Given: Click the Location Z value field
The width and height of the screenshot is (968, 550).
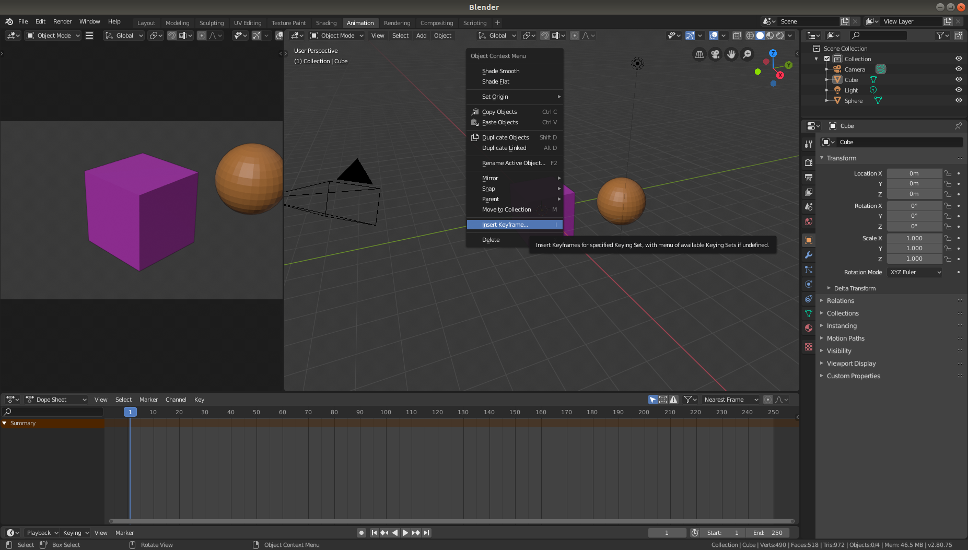Looking at the screenshot, I should (x=914, y=194).
